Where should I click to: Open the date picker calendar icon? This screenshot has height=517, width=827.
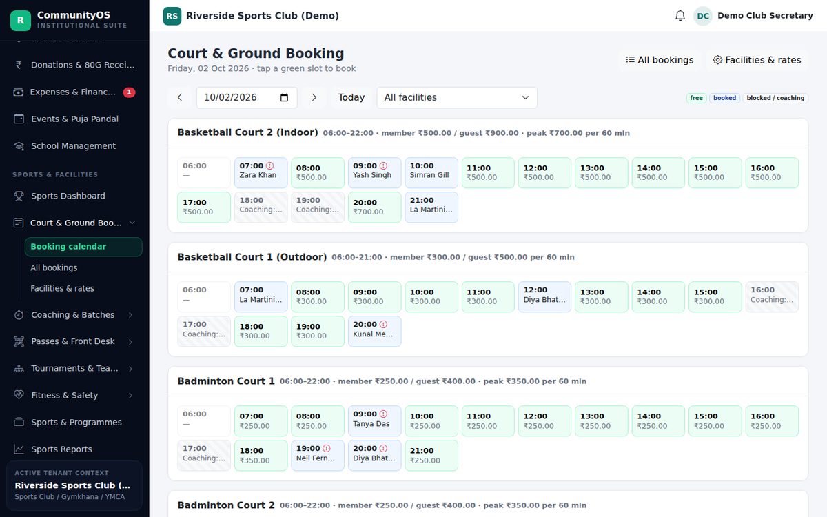285,97
